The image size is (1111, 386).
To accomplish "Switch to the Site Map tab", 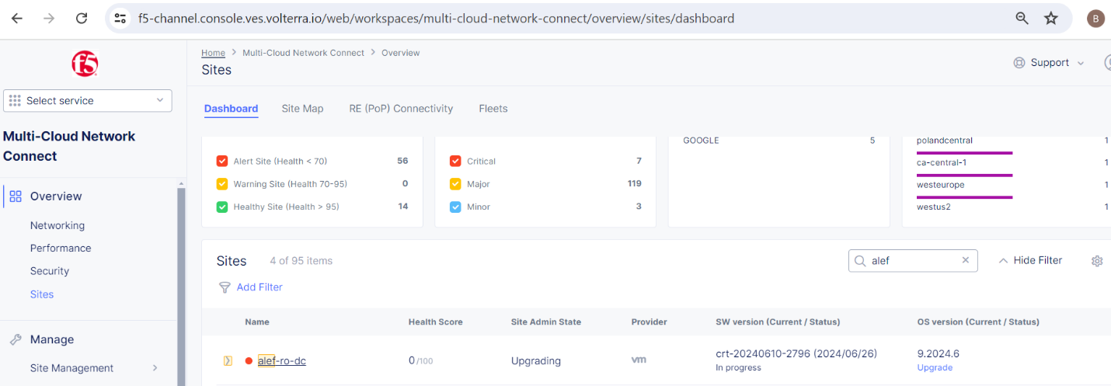I will coord(302,109).
